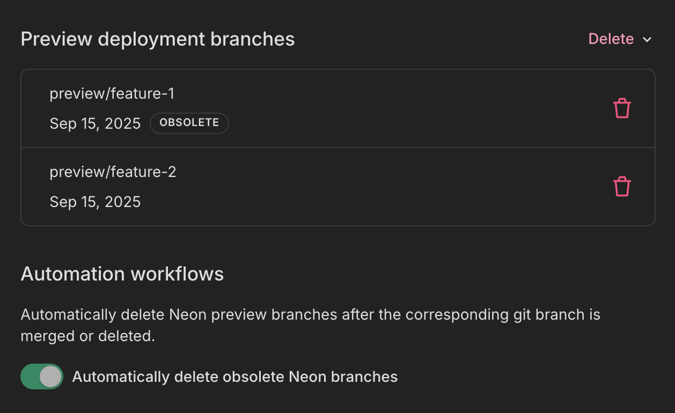Click "merged or deleted." in the description
Viewport: 675px width, 413px height.
pos(87,336)
